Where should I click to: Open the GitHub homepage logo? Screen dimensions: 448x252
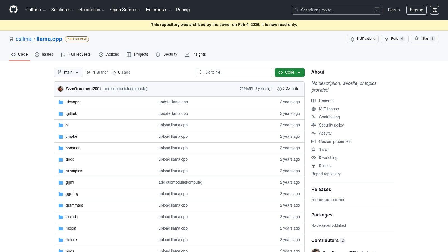(x=13, y=10)
